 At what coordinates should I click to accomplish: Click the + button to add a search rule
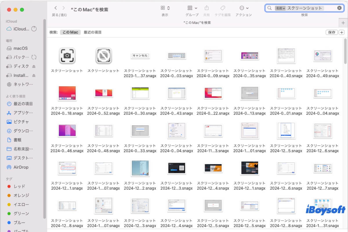pos(342,32)
